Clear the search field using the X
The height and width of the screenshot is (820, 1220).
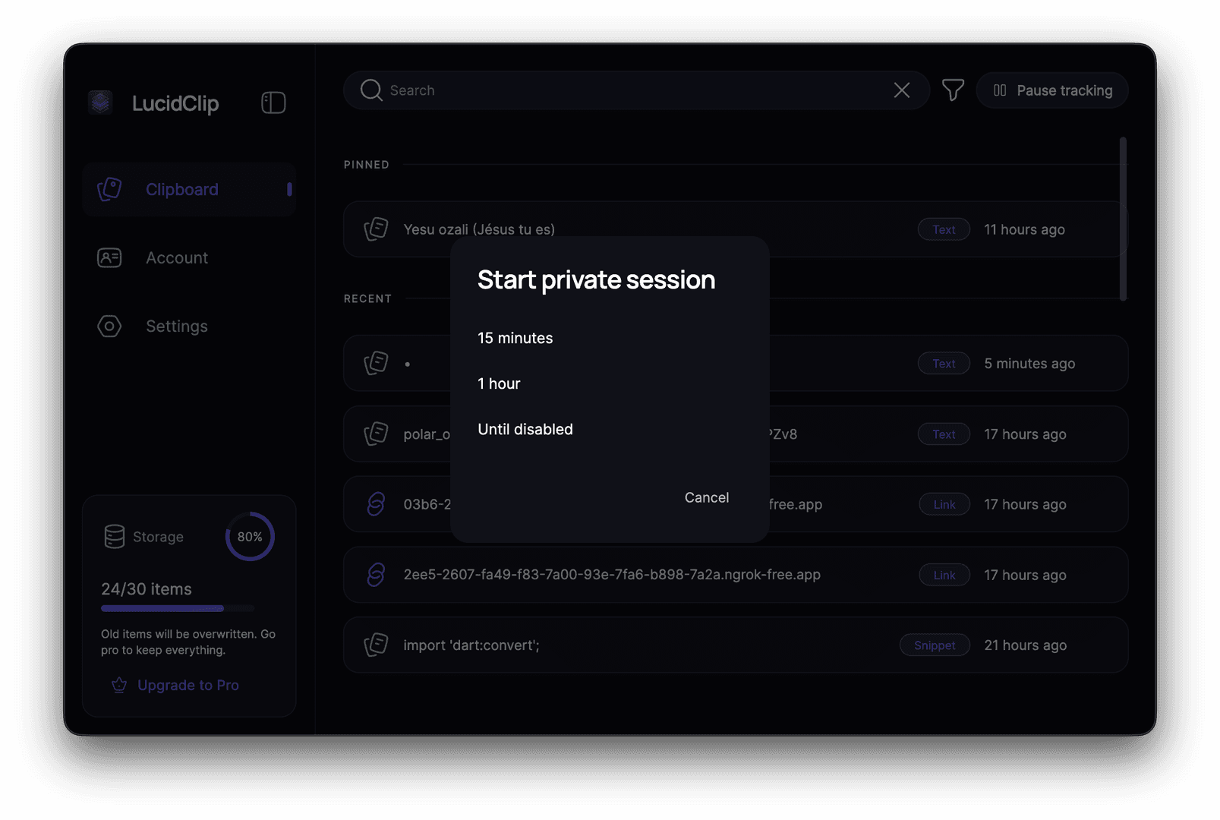coord(901,90)
